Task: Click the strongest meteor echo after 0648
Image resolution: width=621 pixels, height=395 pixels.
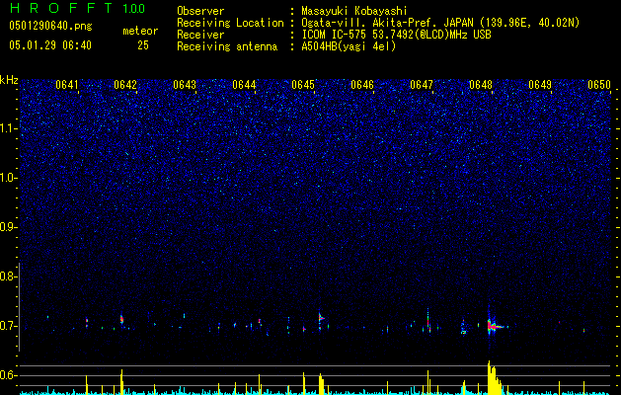Action: click(x=495, y=326)
